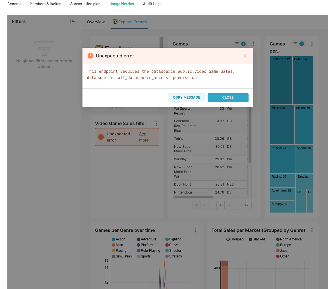Open the menu for Total Sales per Market chart
Viewport: 333px width, 289px height.
[312, 230]
